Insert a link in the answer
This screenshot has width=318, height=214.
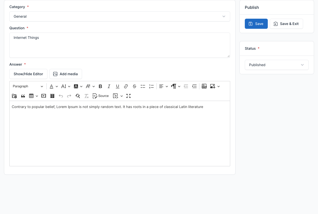pos(126,86)
